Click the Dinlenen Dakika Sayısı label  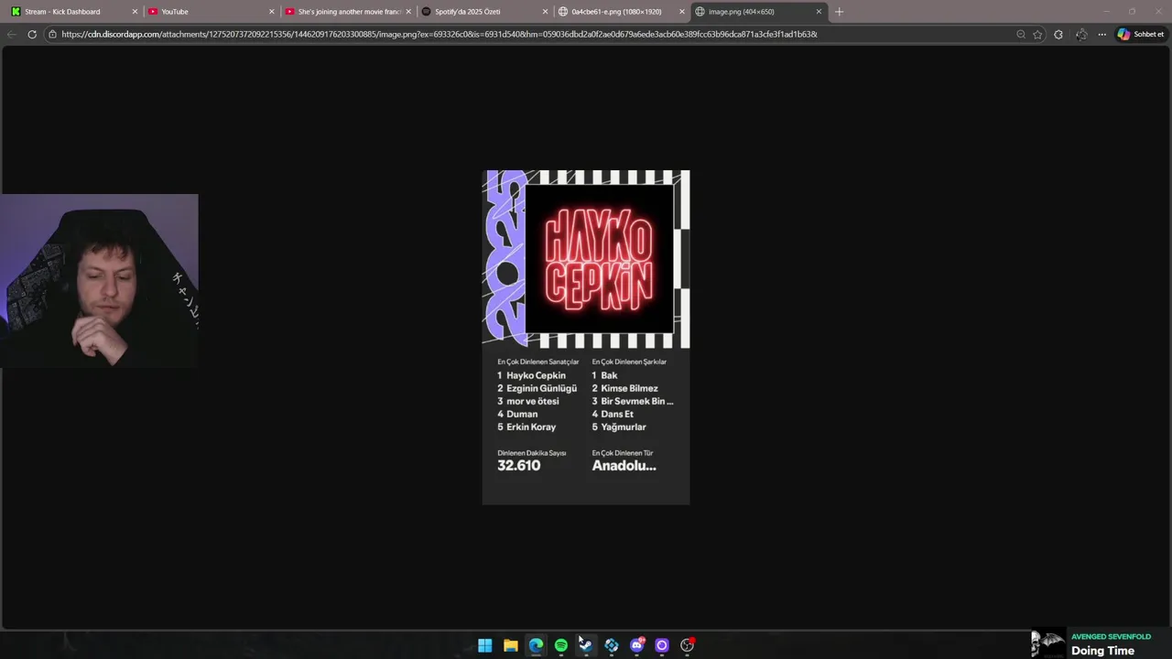pos(532,452)
